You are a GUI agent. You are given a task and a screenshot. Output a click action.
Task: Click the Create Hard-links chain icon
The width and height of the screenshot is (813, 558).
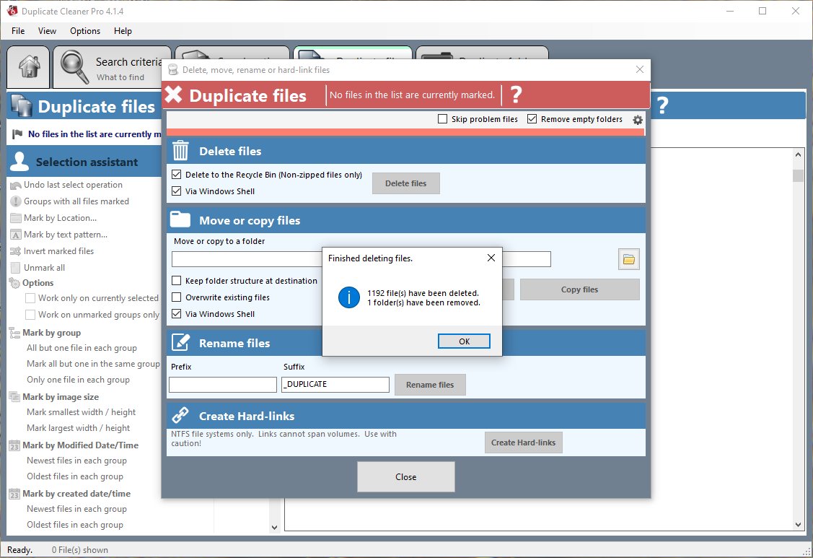click(180, 415)
